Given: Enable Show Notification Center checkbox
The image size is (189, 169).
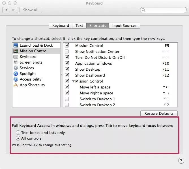Looking at the screenshot, I should pos(67,51).
